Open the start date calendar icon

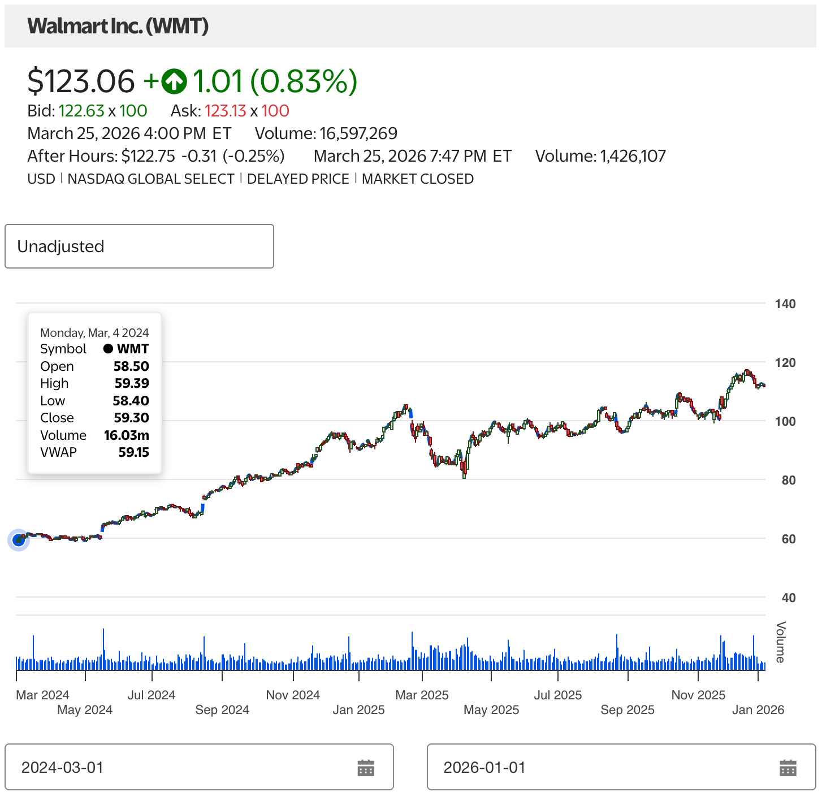coord(366,768)
